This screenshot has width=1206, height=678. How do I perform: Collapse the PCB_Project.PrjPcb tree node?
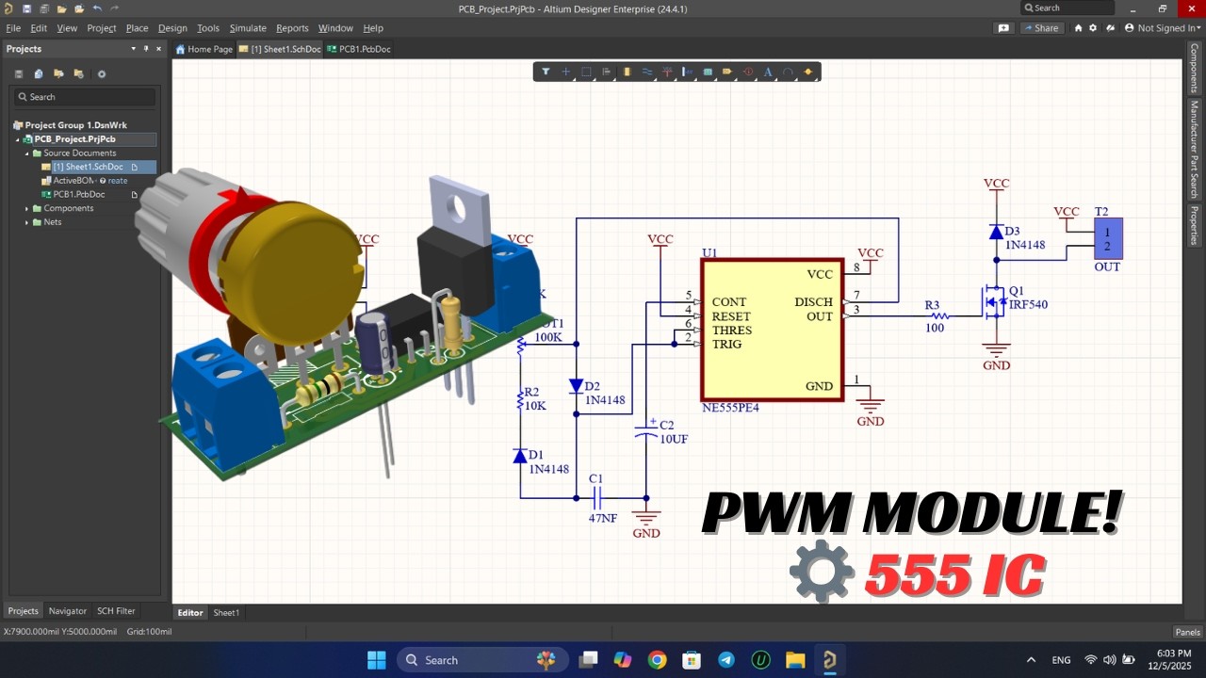18,139
